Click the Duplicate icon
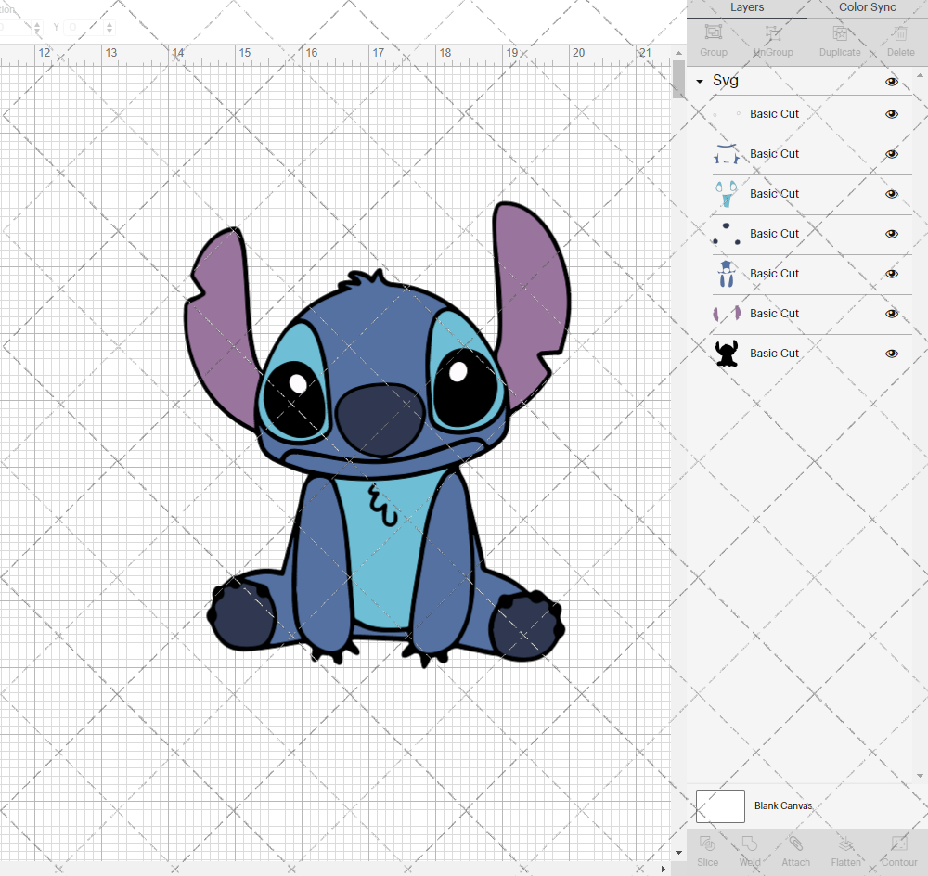Screen dimensions: 928x876 840,32
